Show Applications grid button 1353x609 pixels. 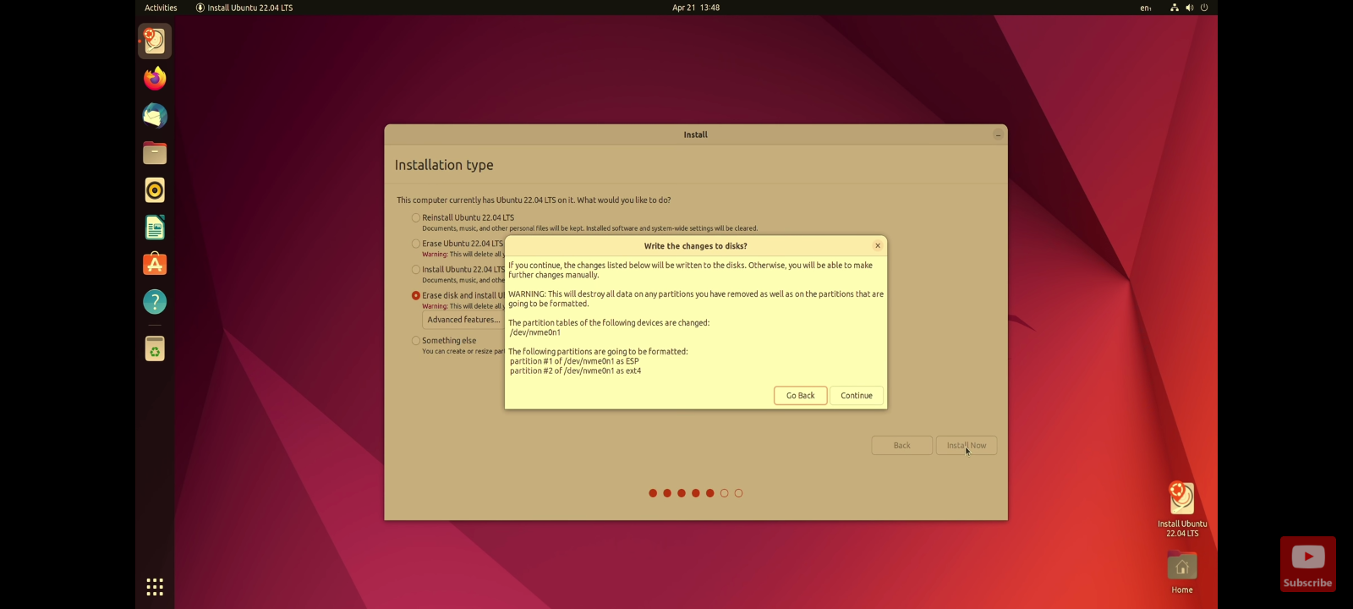155,586
